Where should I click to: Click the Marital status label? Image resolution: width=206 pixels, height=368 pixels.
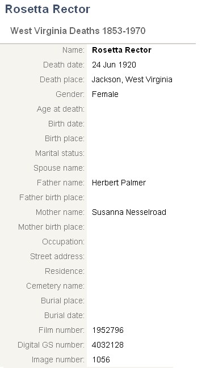(60, 153)
